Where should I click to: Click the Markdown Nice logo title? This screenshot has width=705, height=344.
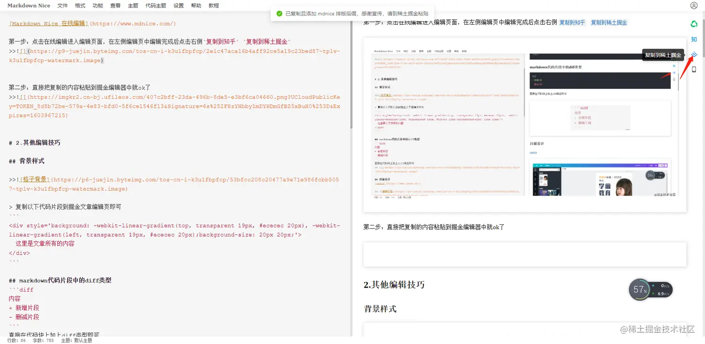[x=28, y=6]
